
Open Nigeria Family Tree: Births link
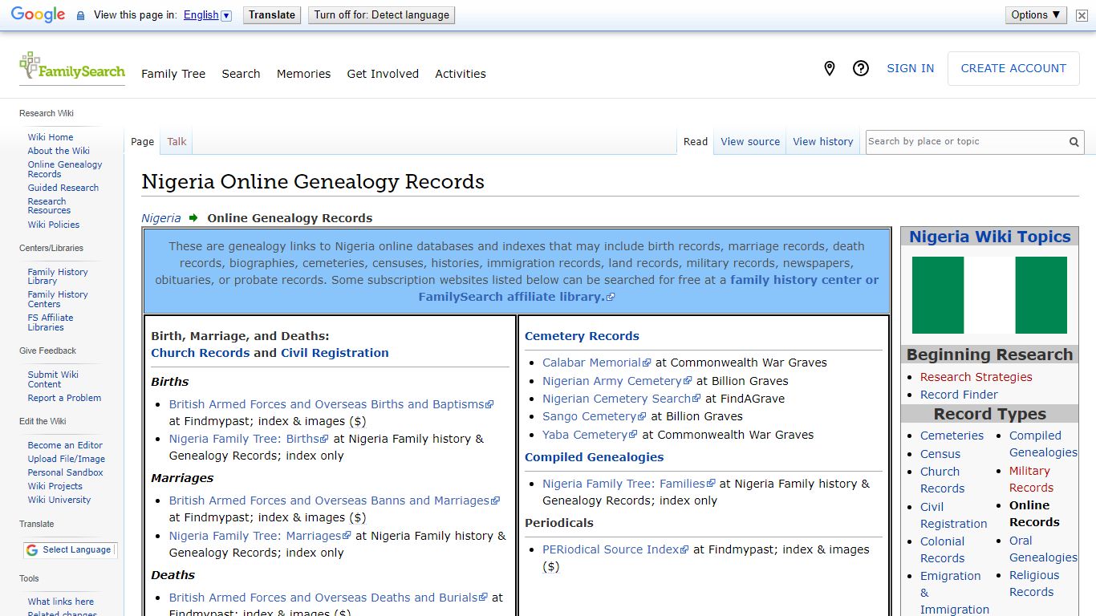244,439
